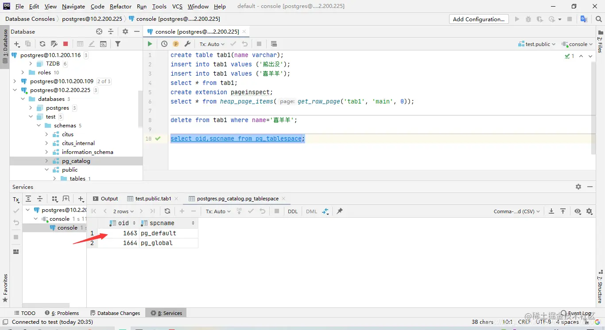The width and height of the screenshot is (605, 330).
Task: Click the Database panel settings gear
Action: 125,31
